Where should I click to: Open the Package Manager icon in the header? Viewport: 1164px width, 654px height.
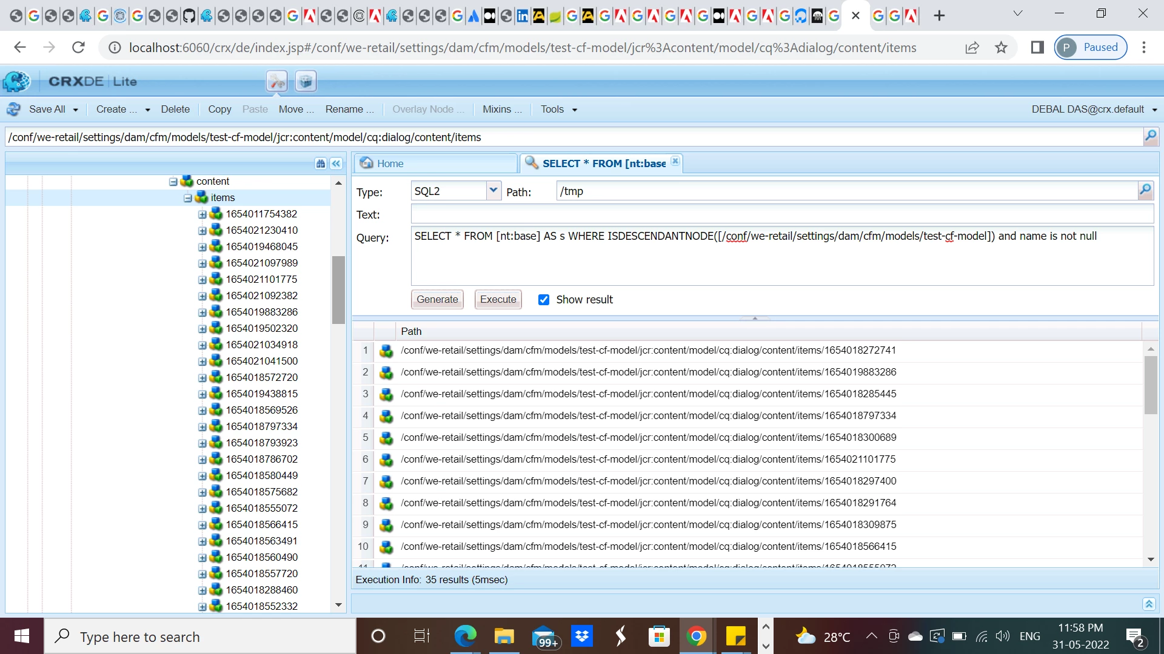pyautogui.click(x=306, y=81)
